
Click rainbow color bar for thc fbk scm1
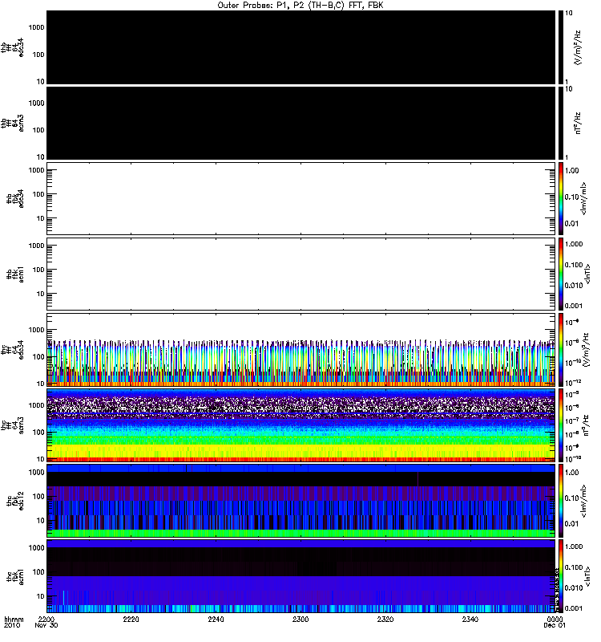tap(560, 576)
